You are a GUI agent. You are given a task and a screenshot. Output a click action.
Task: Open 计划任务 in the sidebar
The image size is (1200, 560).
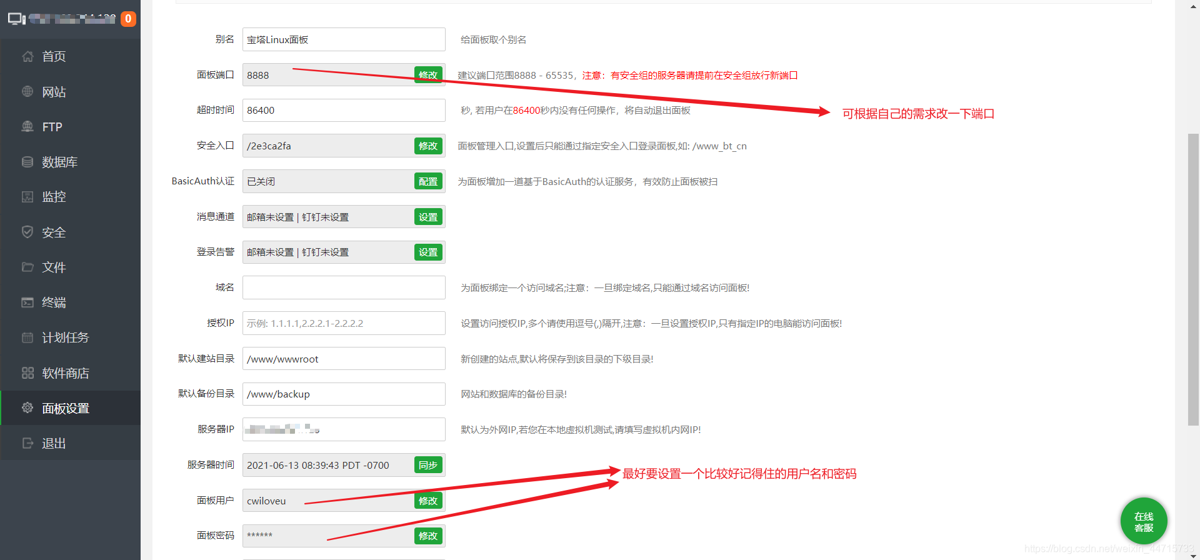(71, 337)
